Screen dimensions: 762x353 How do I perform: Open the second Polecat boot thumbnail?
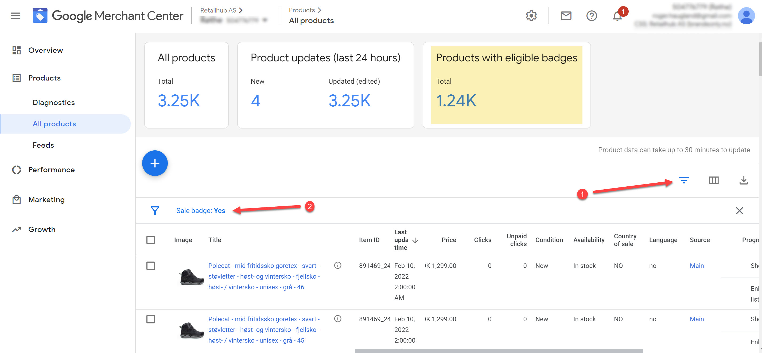pyautogui.click(x=192, y=330)
